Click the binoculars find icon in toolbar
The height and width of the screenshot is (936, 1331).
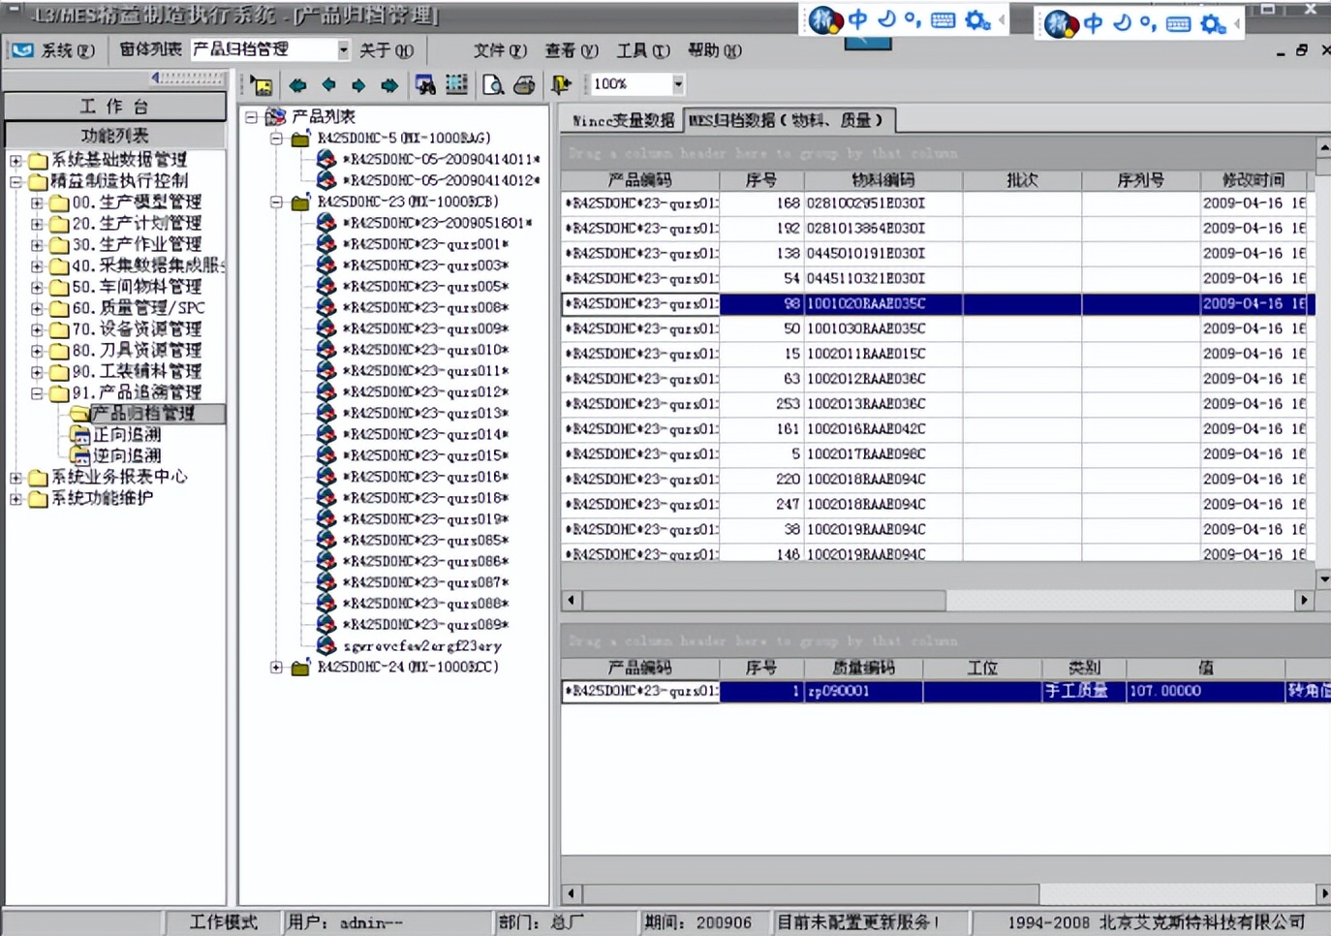click(x=424, y=85)
